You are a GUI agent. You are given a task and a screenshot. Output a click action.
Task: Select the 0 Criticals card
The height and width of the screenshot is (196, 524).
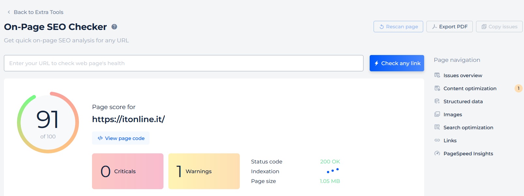(128, 171)
